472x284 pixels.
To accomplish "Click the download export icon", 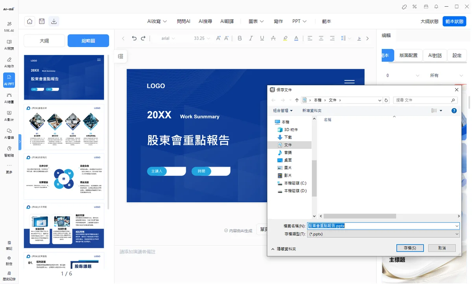I will [x=54, y=21].
